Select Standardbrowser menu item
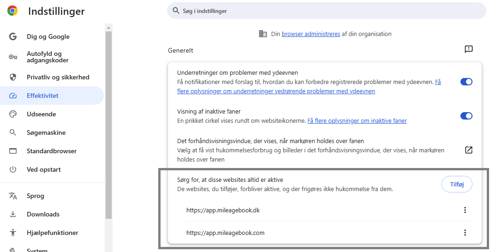This screenshot has width=502, height=252. [x=52, y=151]
